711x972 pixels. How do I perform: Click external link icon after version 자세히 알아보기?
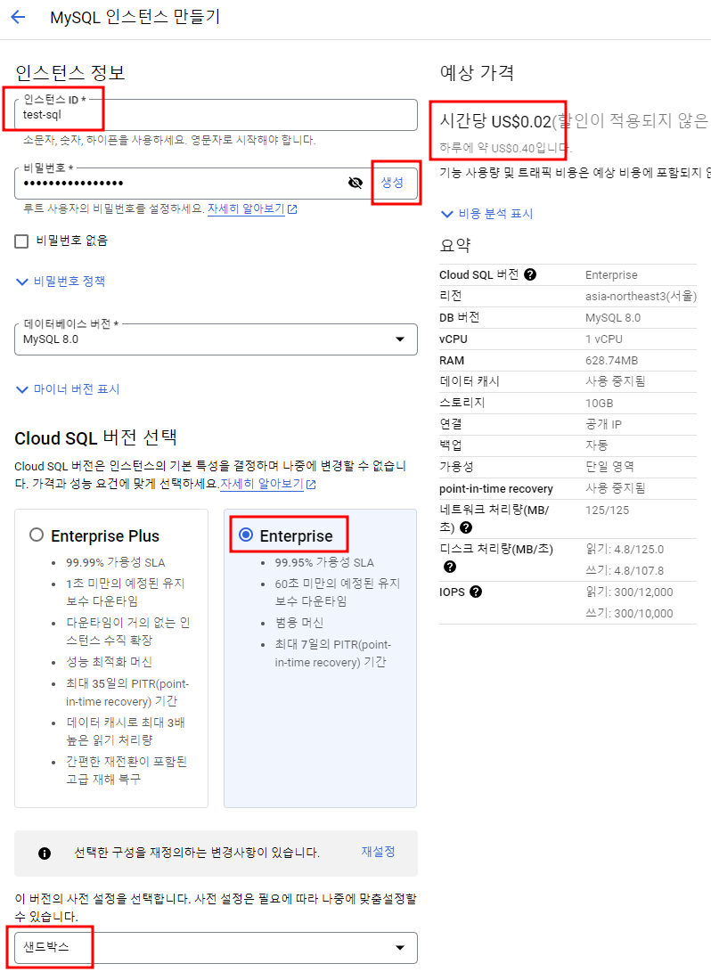[311, 485]
